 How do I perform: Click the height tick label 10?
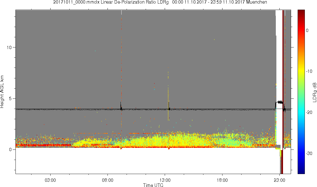tap(9, 47)
